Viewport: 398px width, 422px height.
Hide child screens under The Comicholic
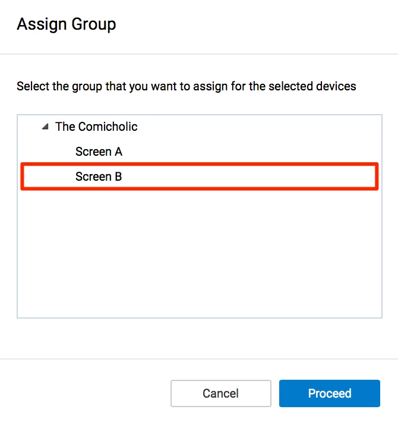coord(45,127)
